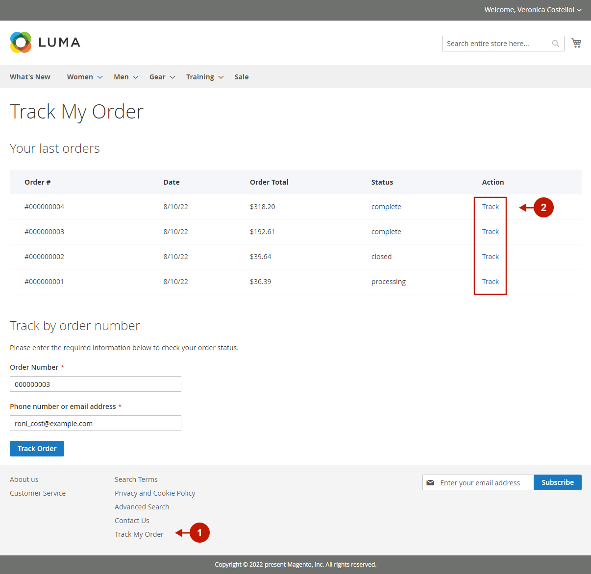Track the closed order #000000002
This screenshot has height=574, width=591.
click(x=490, y=257)
